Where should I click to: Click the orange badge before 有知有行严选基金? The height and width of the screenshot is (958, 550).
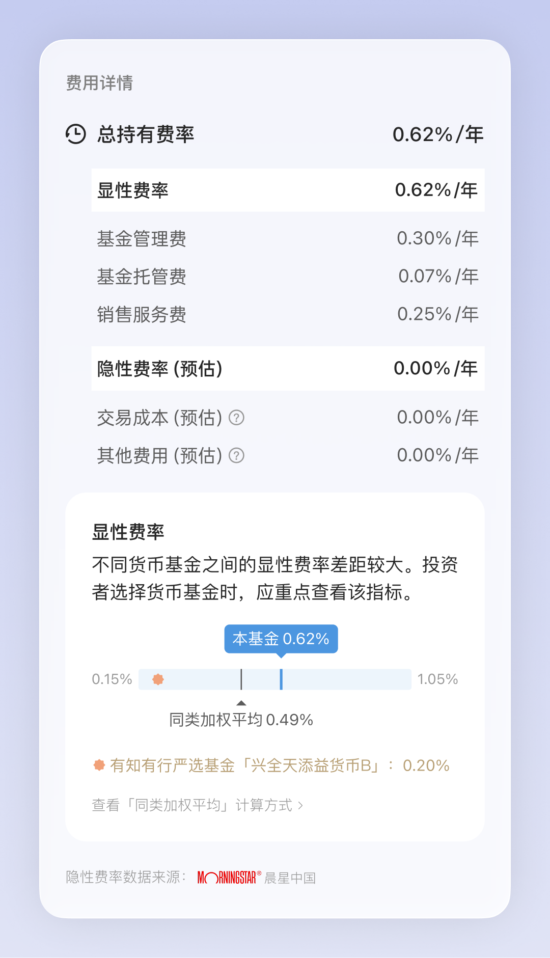[99, 765]
